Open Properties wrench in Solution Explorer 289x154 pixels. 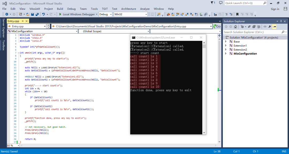[x=270, y=27]
